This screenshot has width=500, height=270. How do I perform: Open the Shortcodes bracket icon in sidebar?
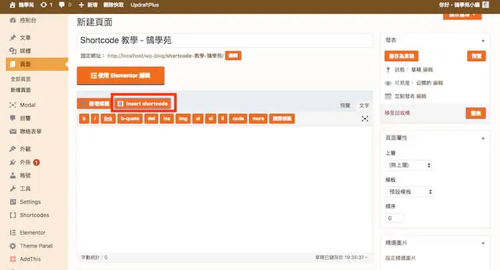13,215
